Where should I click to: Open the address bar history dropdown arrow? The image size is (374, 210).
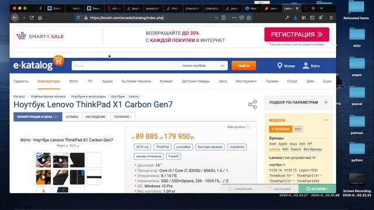[x=216, y=17]
